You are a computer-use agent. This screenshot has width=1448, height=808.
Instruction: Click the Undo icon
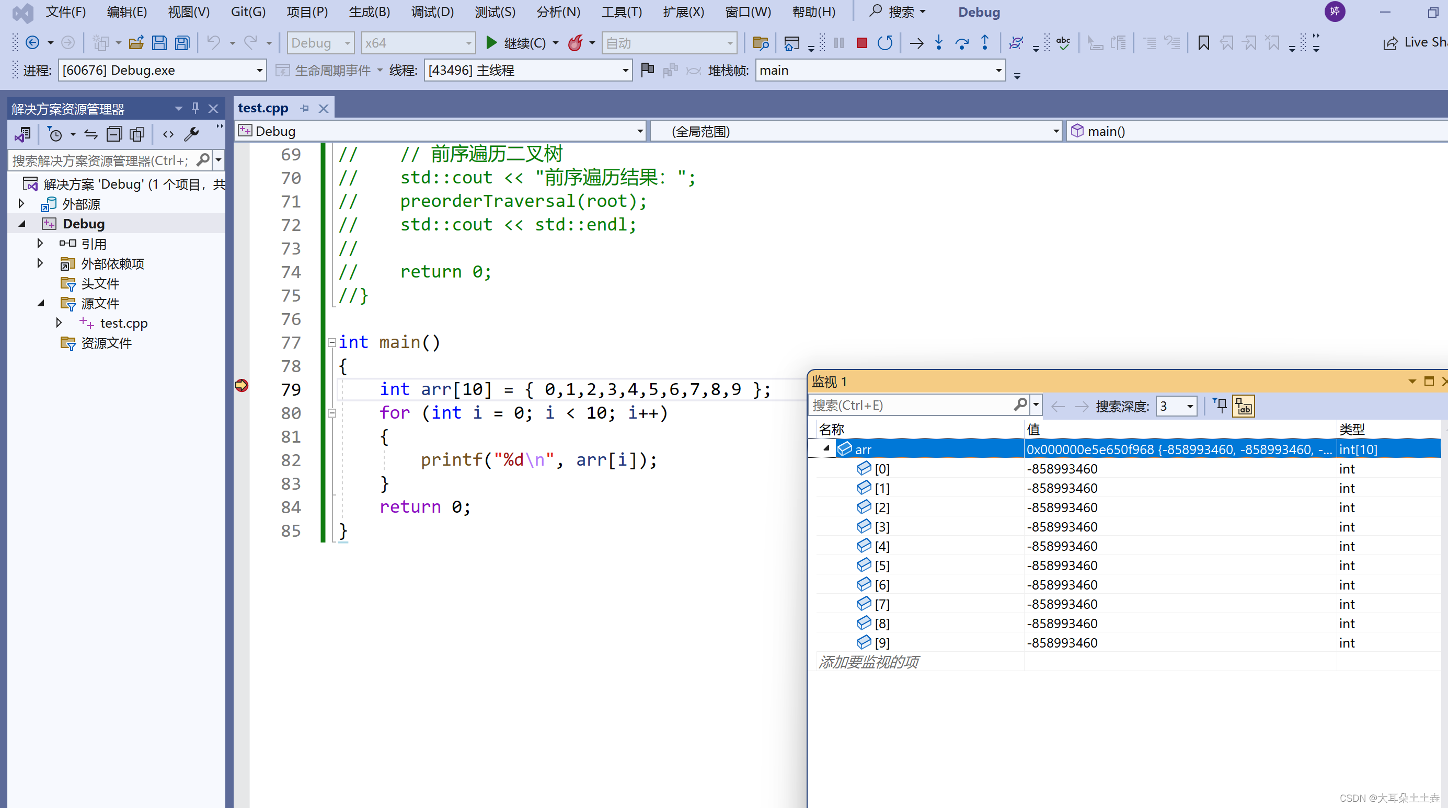coord(214,43)
